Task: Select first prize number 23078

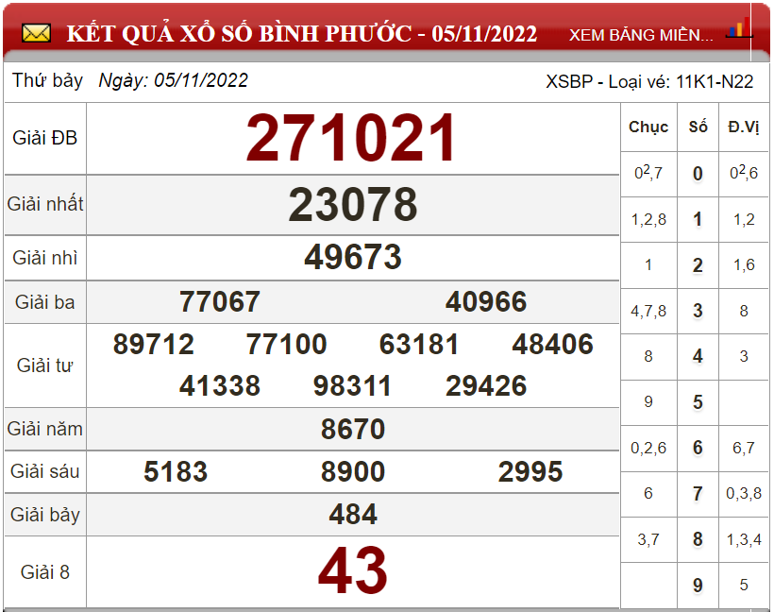Action: tap(352, 205)
